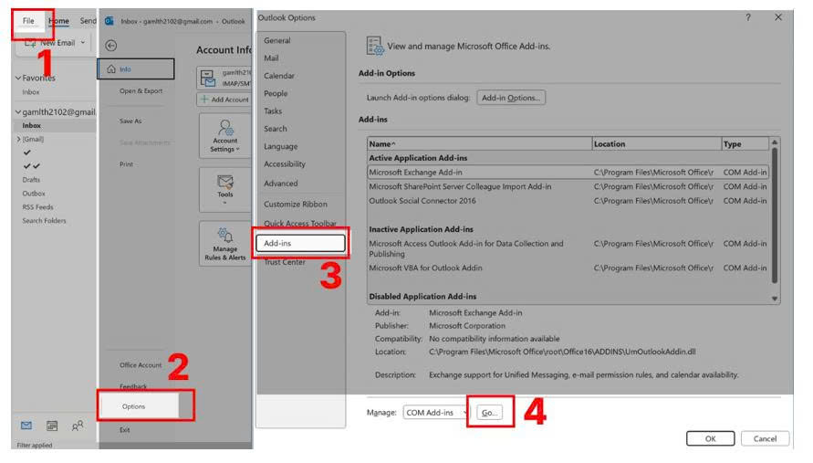The height and width of the screenshot is (463, 813).
Task: Expand the [Gmail] folder
Action: (18, 139)
